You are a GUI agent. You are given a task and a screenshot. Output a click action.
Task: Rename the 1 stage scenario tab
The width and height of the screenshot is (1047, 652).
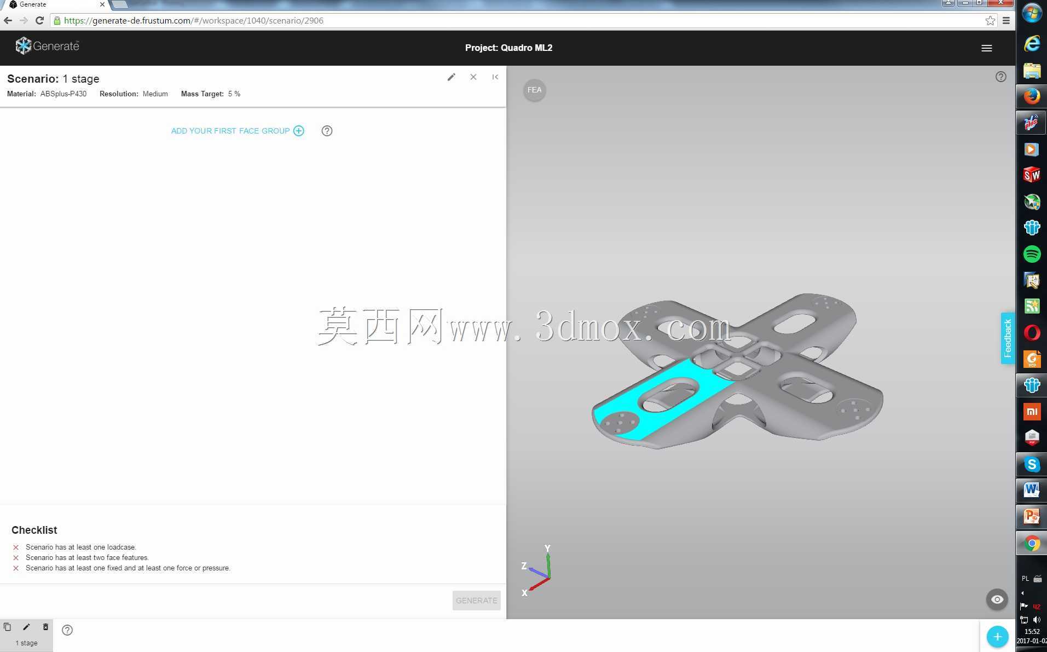26,627
